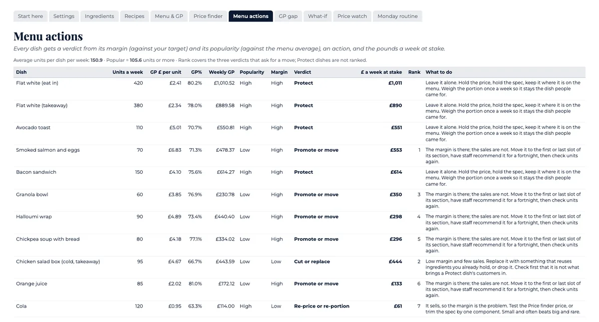Click the £6.83 GP per unit cell
The height and width of the screenshot is (322, 599).
(x=175, y=150)
